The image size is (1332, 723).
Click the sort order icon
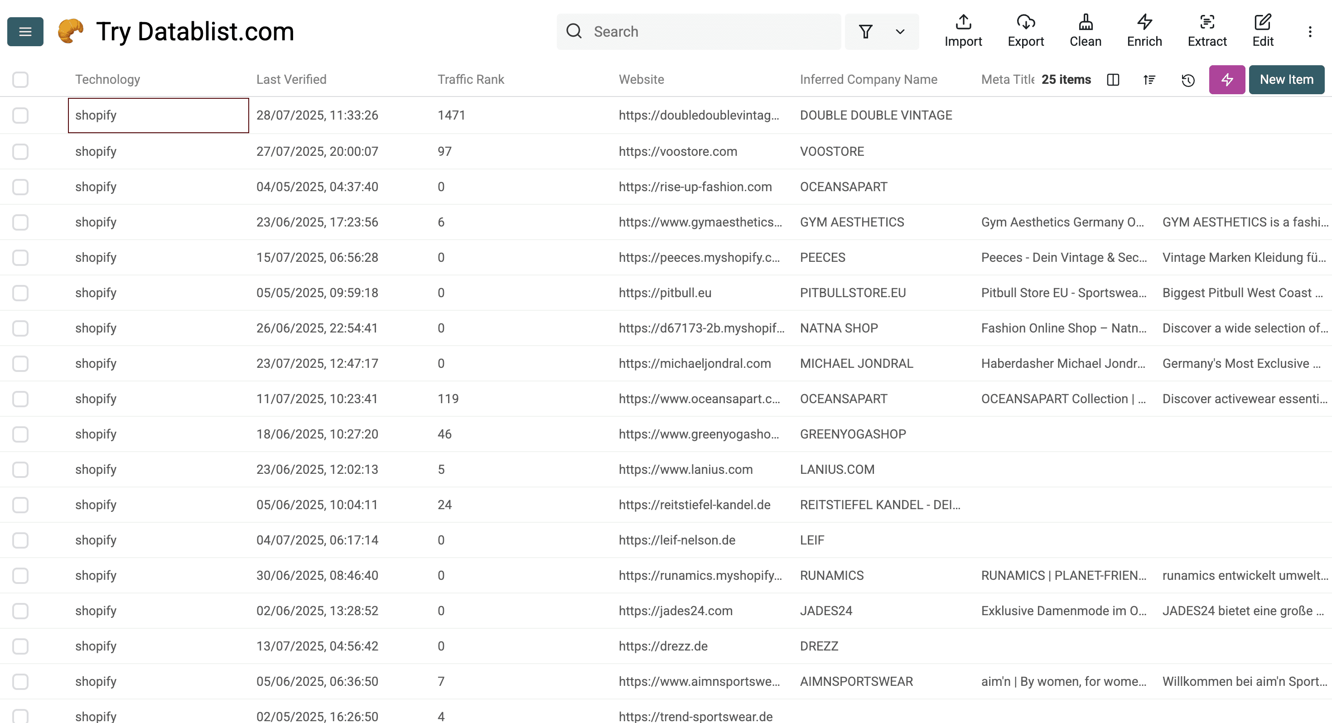[1149, 80]
